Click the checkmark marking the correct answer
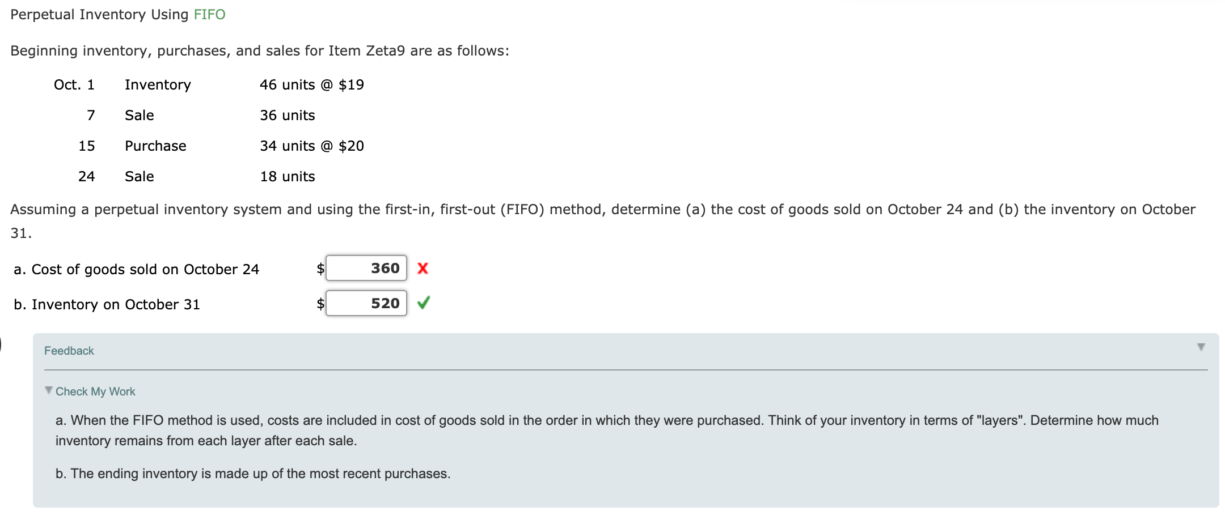Image resolution: width=1225 pixels, height=528 pixels. tap(424, 304)
